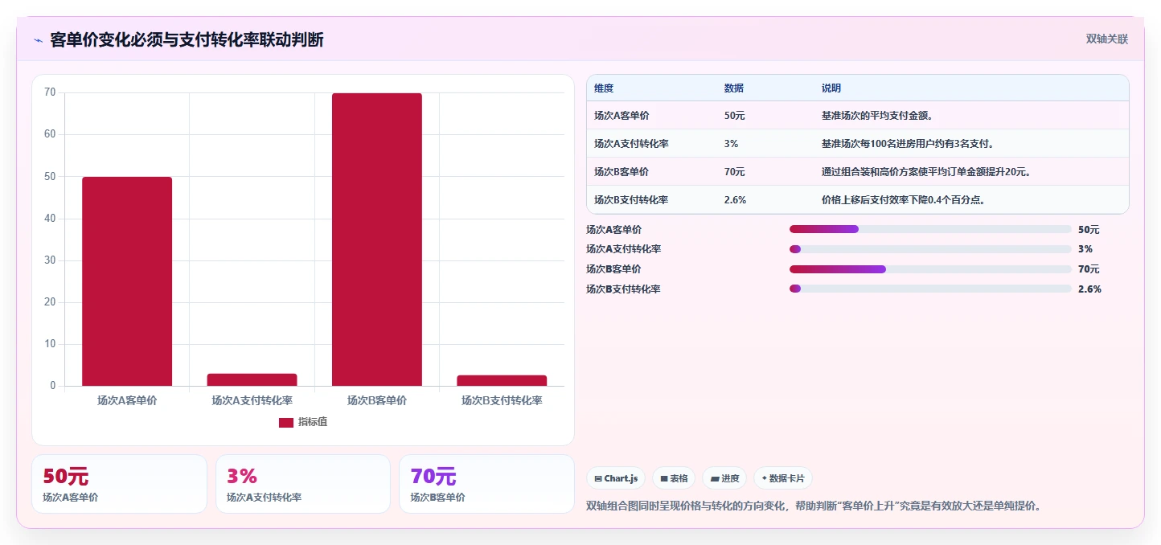Click the 价格上移后支付效率下降 description
The image size is (1161, 545).
(904, 200)
